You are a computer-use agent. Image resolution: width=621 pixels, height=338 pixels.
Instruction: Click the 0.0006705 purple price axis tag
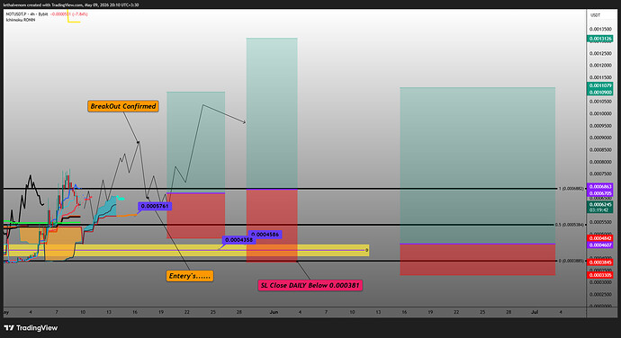click(600, 193)
